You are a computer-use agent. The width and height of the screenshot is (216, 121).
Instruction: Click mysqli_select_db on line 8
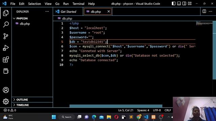click(x=84, y=55)
